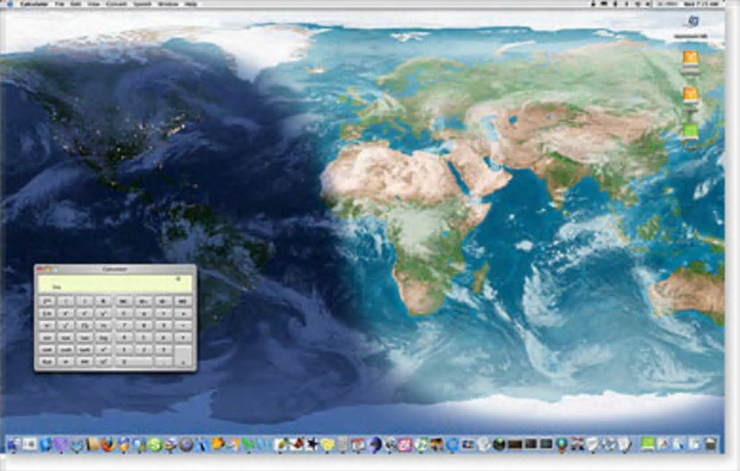Click the number 2 key
740x471 pixels.
(144, 350)
